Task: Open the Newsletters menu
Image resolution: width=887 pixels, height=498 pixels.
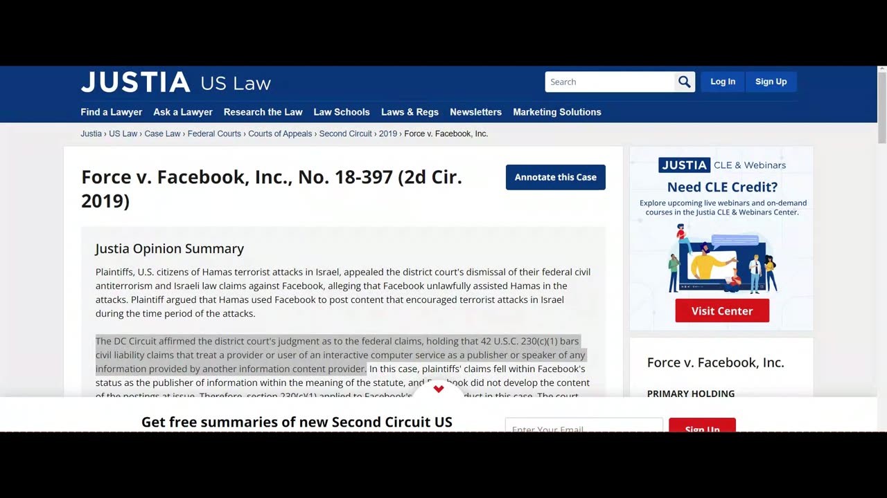Action: (x=475, y=112)
